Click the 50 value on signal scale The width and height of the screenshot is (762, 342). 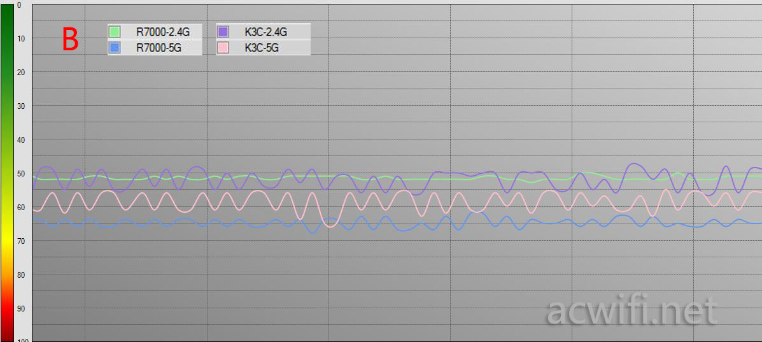click(21, 174)
